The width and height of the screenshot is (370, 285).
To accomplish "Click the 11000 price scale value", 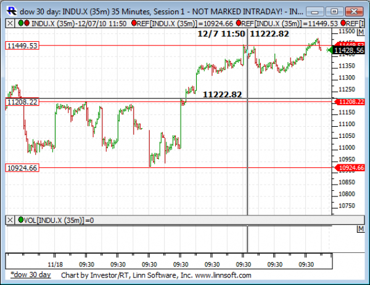I will click(347, 148).
